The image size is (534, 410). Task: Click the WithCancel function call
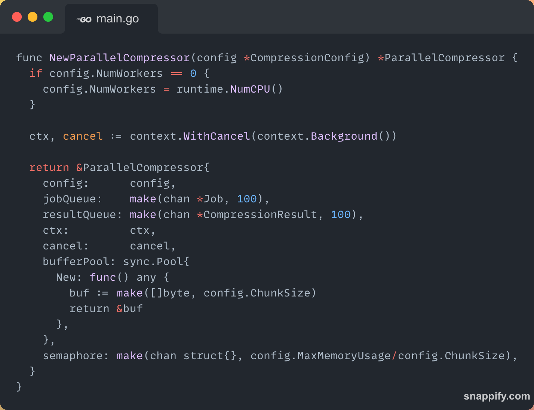[217, 136]
